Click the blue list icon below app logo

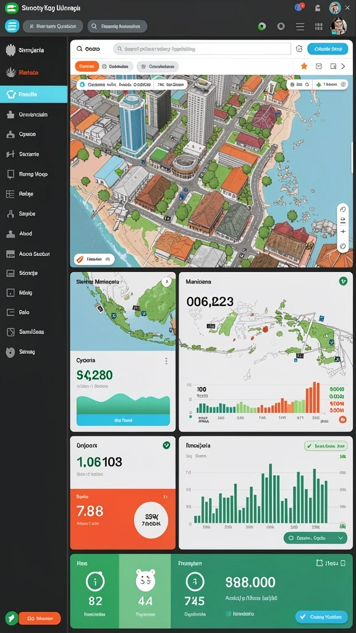pos(12,26)
